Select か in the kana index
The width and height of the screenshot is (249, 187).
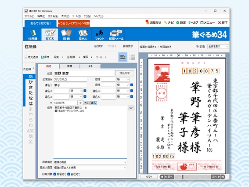31,82
